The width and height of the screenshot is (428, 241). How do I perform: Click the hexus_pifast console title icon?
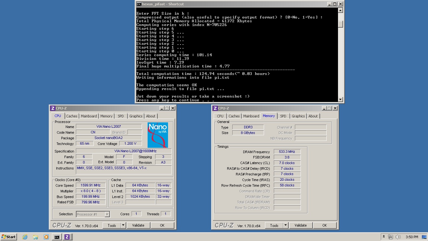[x=139, y=4]
